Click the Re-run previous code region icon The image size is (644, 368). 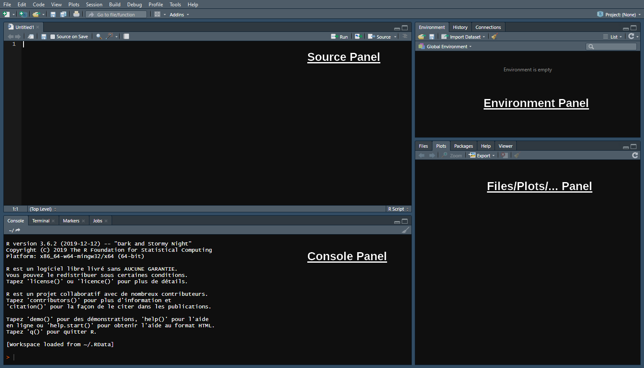(357, 37)
